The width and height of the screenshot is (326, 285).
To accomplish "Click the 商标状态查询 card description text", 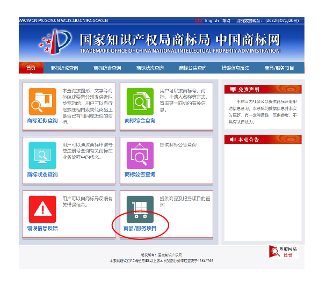I will pos(88,151).
